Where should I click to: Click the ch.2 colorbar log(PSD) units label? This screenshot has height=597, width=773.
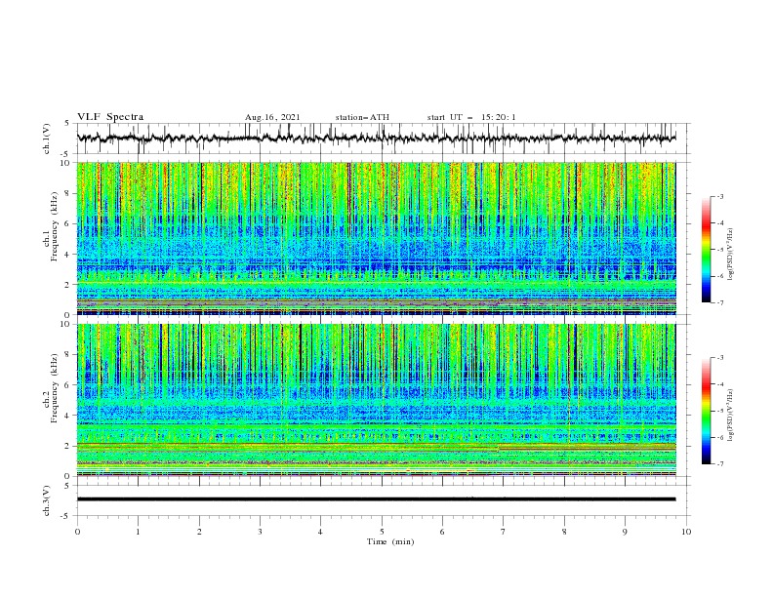click(x=730, y=416)
